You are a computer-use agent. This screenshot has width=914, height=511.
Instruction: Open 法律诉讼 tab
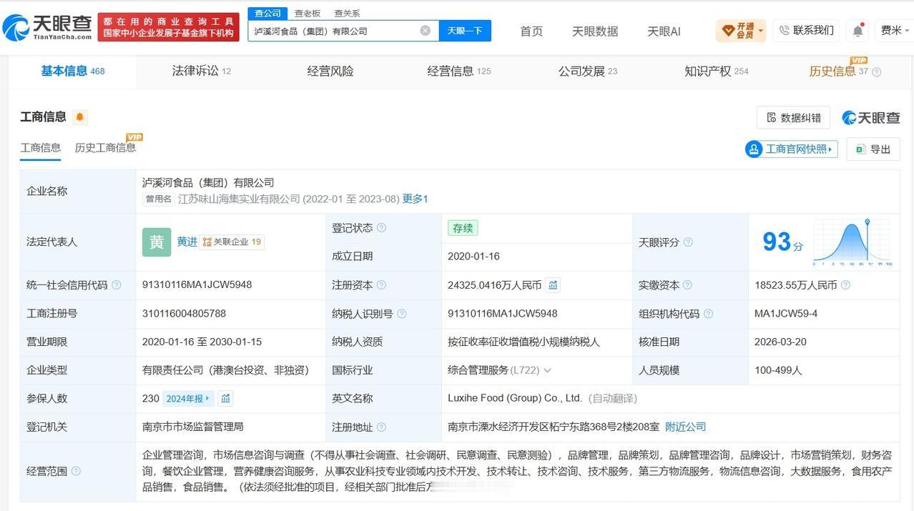point(201,71)
